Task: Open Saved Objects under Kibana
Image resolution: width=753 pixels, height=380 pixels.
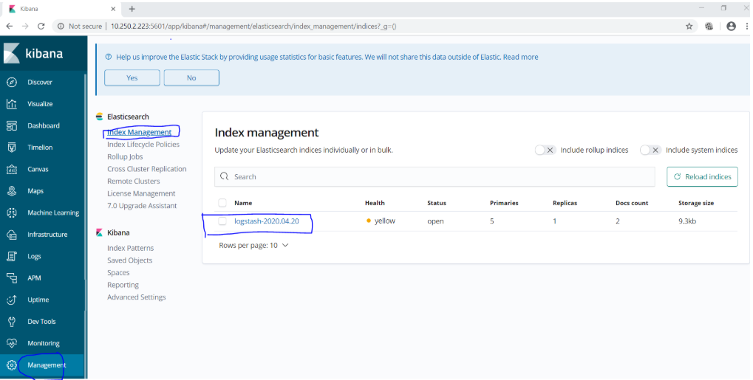Action: point(129,260)
